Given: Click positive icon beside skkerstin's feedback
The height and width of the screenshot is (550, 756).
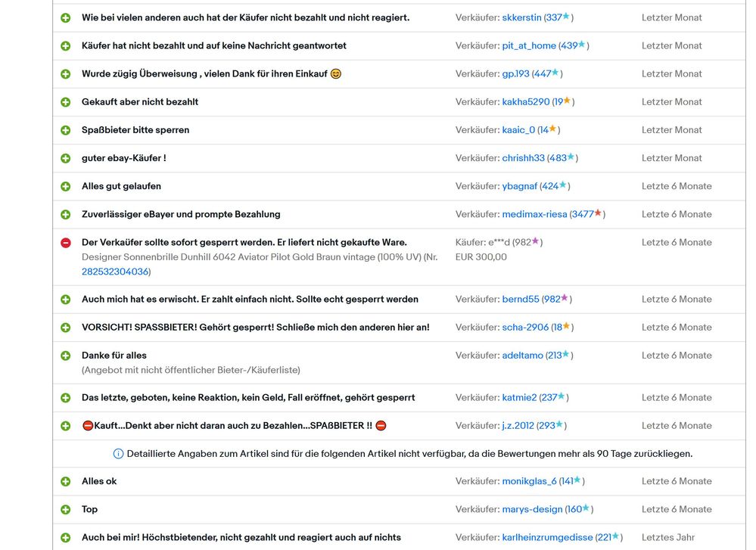Looking at the screenshot, I should pyautogui.click(x=66, y=17).
